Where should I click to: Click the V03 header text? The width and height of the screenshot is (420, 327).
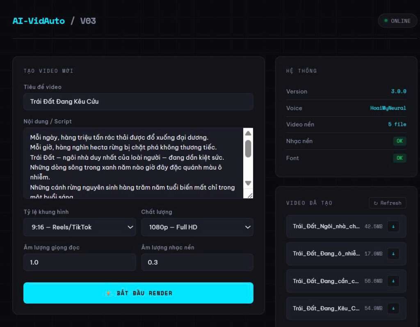[x=88, y=21]
